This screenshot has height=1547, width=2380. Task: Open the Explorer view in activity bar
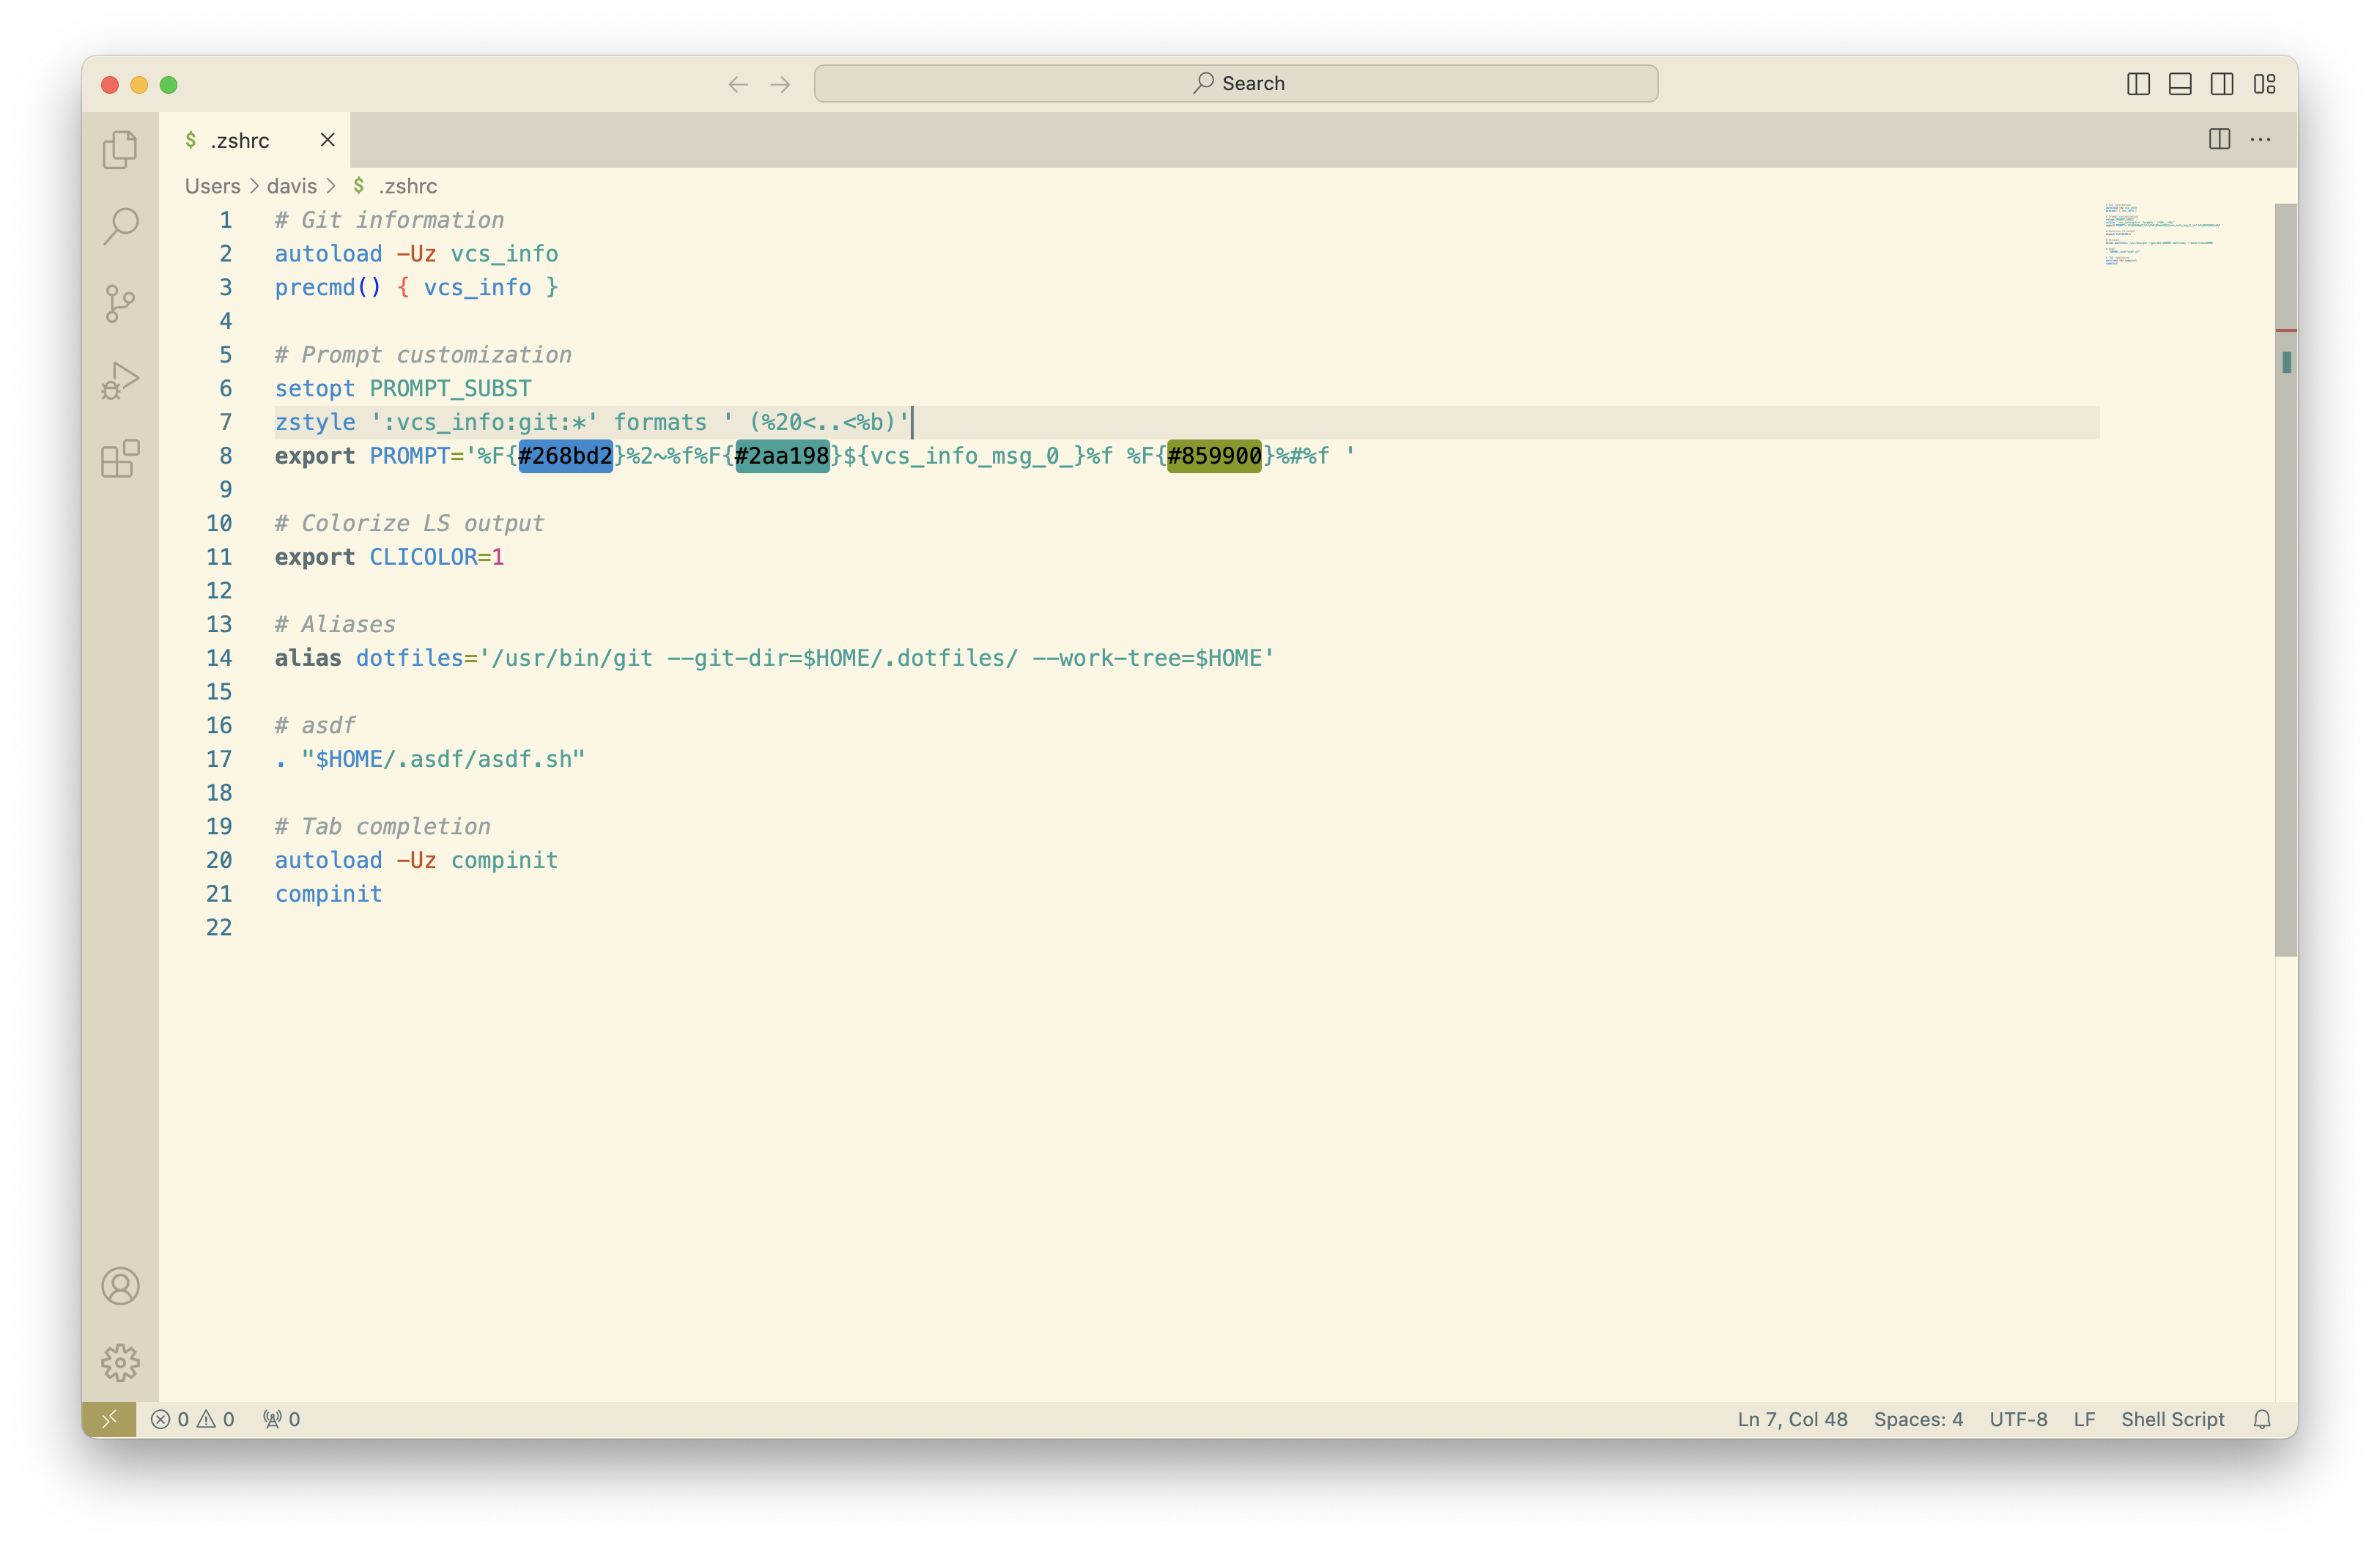[x=120, y=150]
